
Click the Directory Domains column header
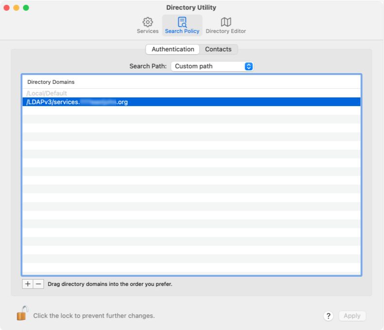[51, 82]
